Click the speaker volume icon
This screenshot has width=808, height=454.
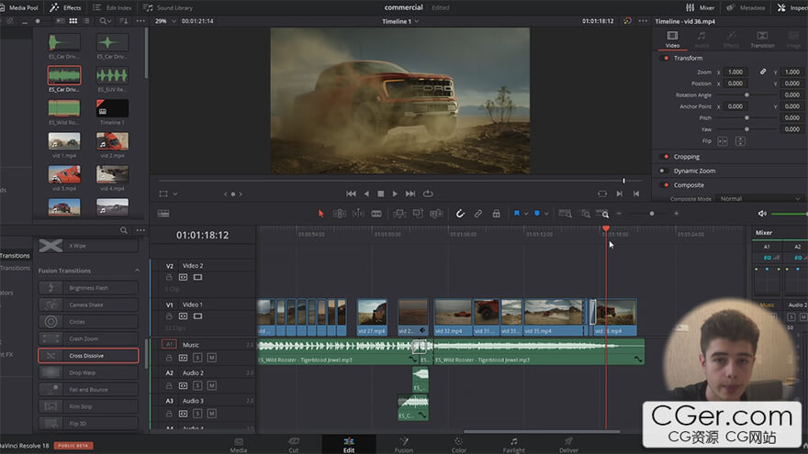(x=762, y=214)
